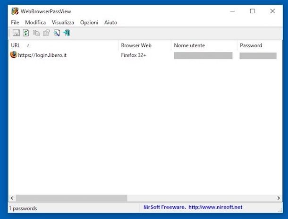Viewport: 288px width, 219px height.
Task: Open the Aiuto menu
Action: 111,22
